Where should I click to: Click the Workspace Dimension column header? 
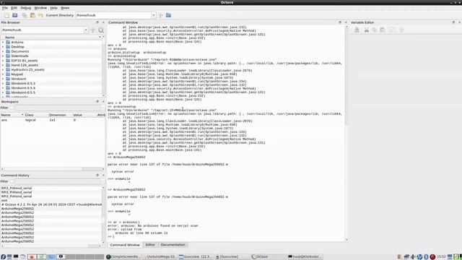[60, 115]
